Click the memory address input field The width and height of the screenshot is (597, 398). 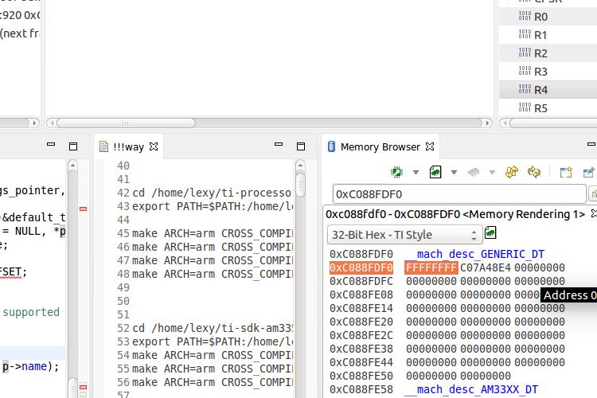pyautogui.click(x=458, y=193)
